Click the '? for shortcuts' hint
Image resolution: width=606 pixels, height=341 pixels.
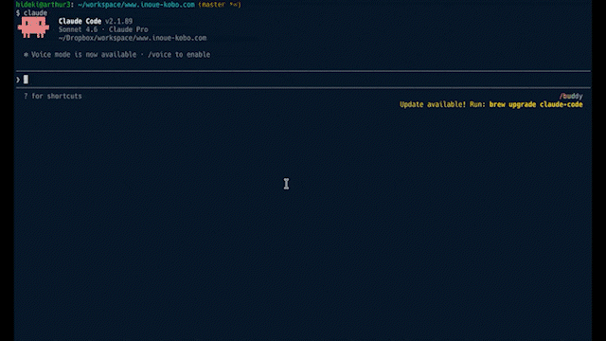click(x=53, y=96)
